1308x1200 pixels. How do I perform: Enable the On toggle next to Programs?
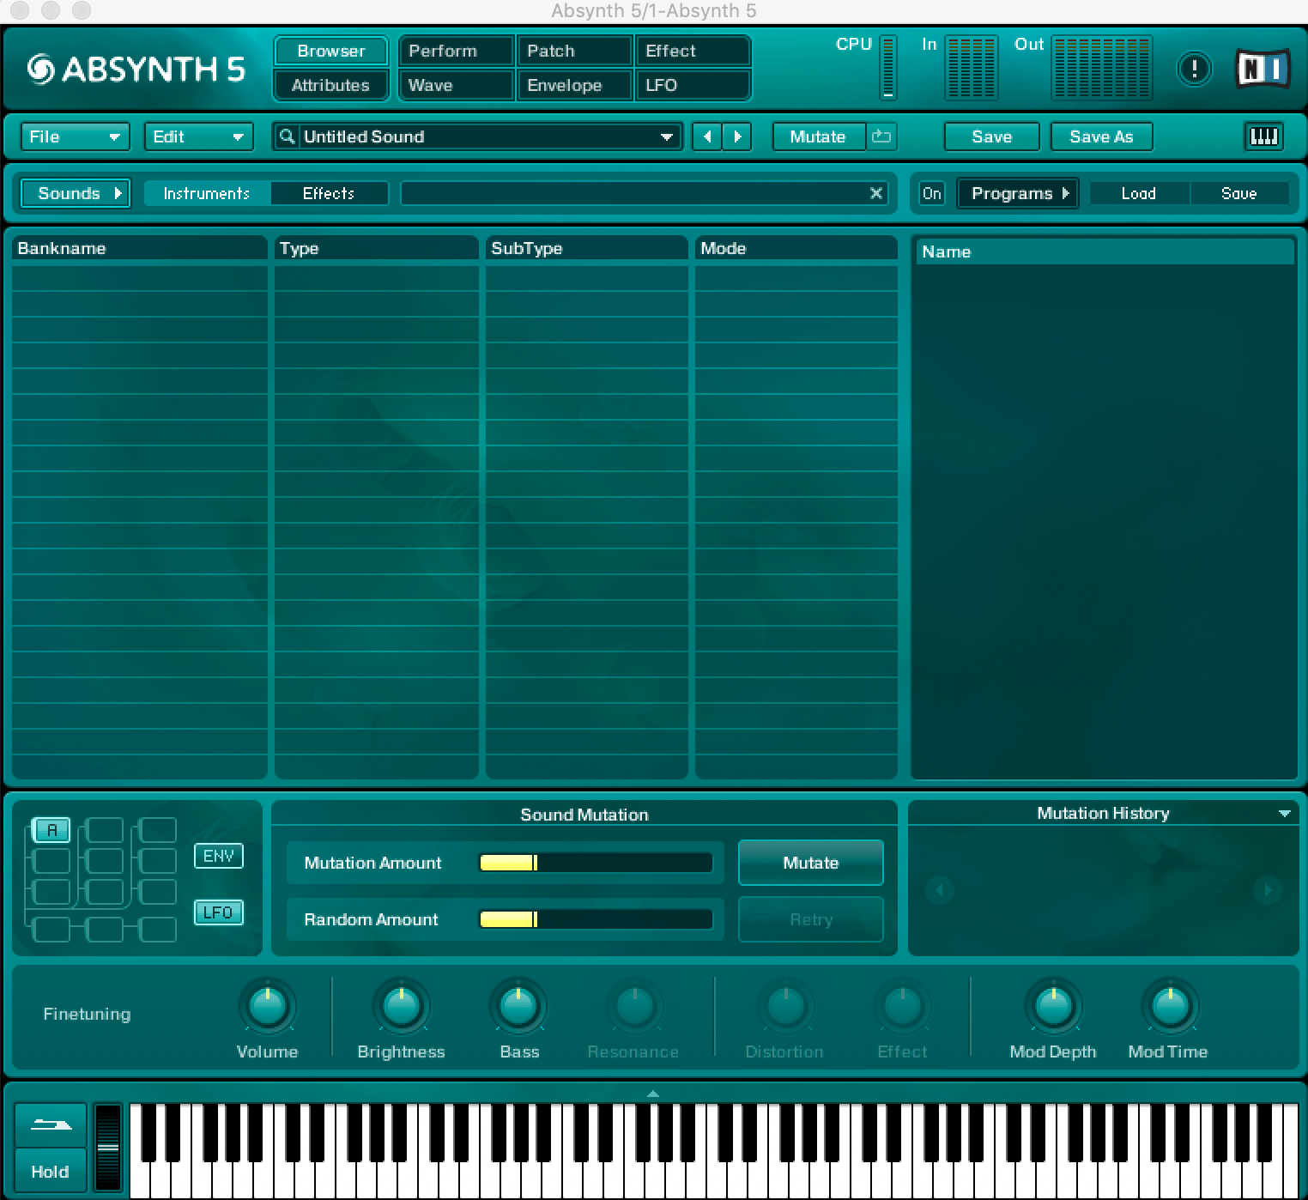pos(932,193)
